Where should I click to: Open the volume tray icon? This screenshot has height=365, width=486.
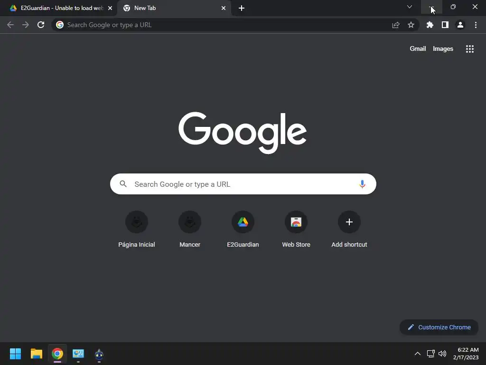pyautogui.click(x=442, y=354)
